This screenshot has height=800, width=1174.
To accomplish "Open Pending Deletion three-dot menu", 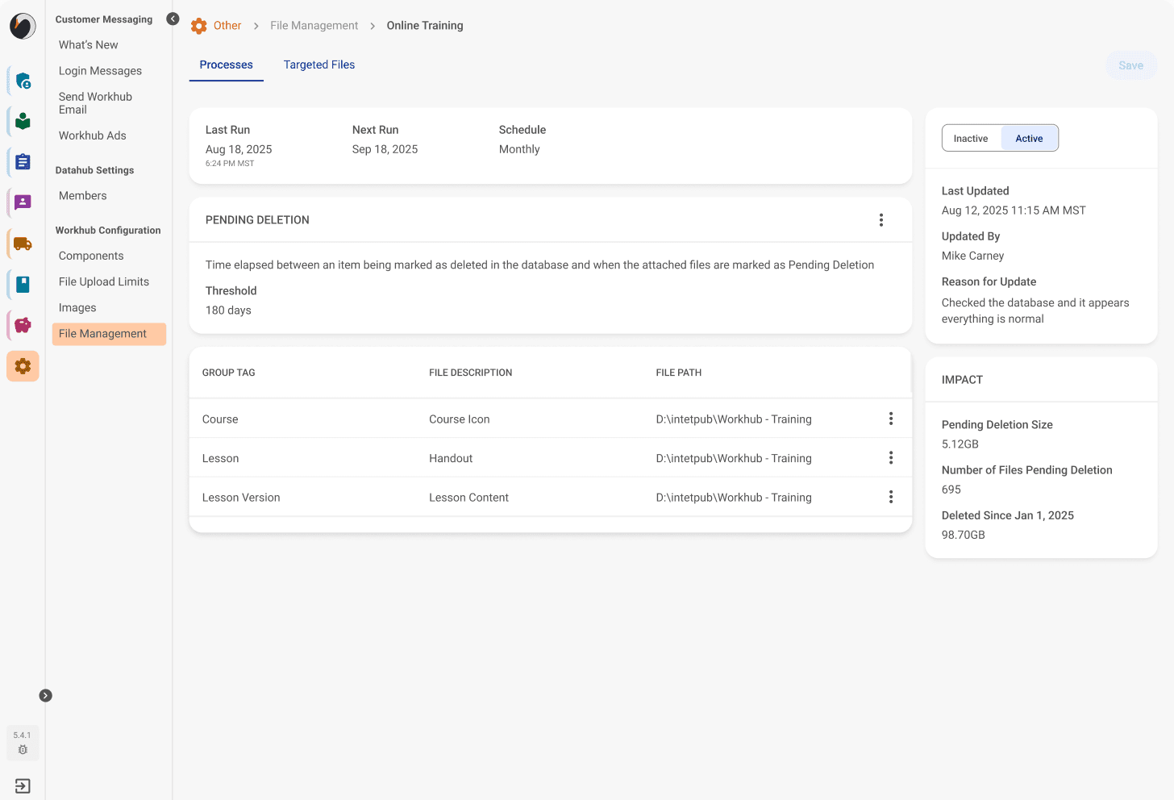I will pyautogui.click(x=881, y=220).
